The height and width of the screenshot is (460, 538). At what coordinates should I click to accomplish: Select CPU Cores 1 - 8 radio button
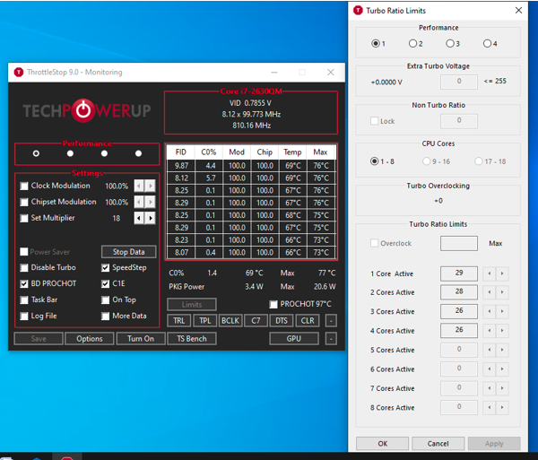pos(374,161)
